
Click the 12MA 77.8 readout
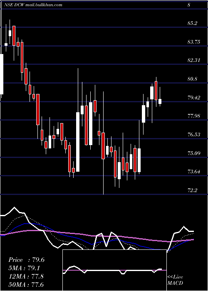point(26,276)
